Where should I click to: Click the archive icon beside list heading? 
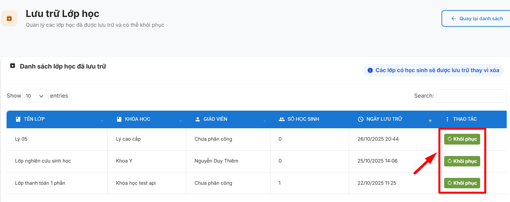coord(12,66)
